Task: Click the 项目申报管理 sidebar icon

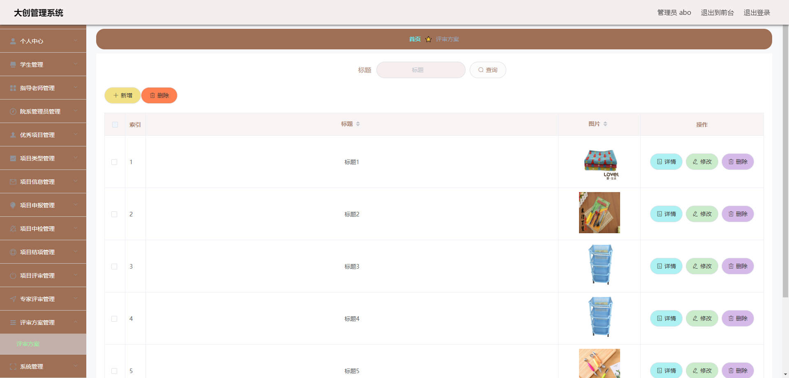Action: [13, 205]
